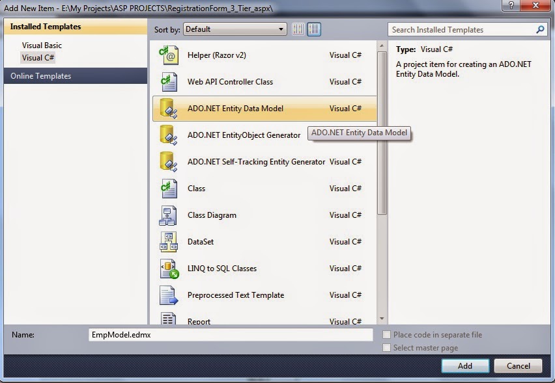Click the ADO.NET EntityObject Generator icon
This screenshot has height=383, width=555.
click(x=169, y=135)
